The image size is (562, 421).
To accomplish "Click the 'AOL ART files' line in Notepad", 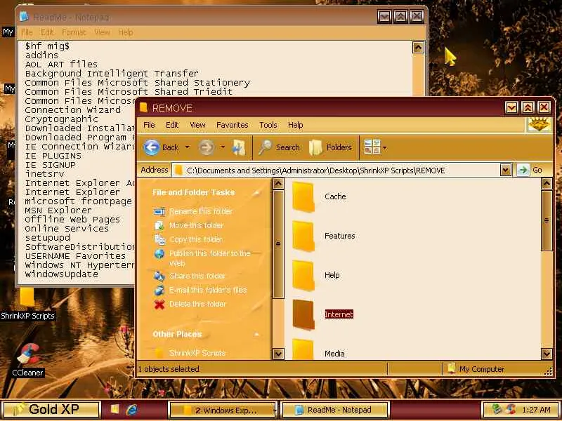I will tap(61, 65).
